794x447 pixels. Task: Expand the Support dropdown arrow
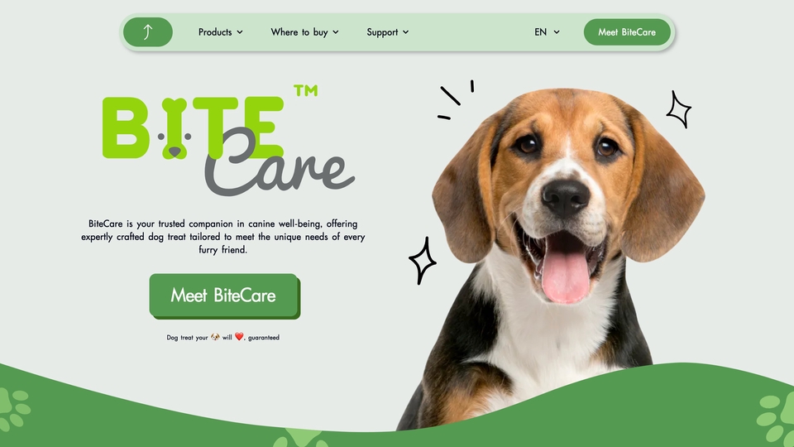405,32
